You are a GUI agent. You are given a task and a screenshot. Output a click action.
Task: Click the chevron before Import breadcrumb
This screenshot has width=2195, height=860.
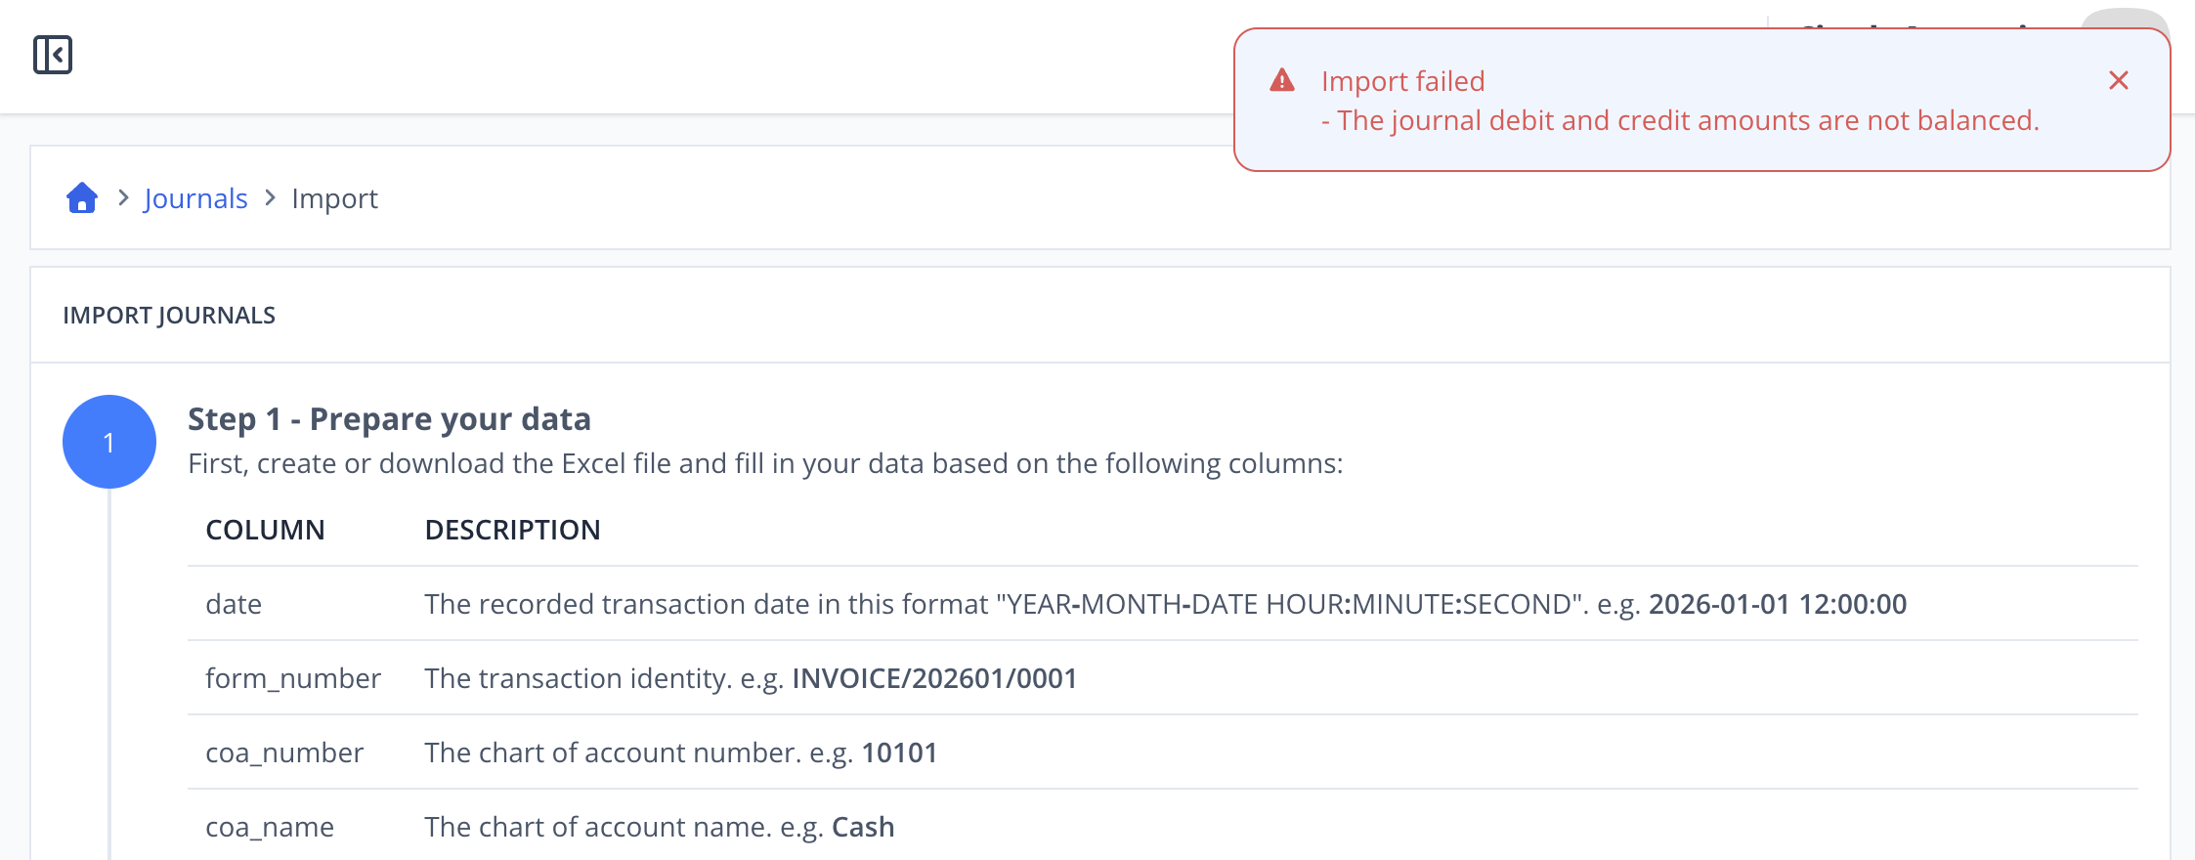point(271,198)
